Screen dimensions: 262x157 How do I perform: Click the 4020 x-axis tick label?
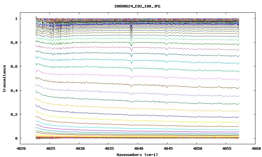pos(21,148)
